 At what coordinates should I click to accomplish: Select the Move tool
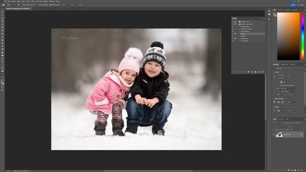click(2, 12)
